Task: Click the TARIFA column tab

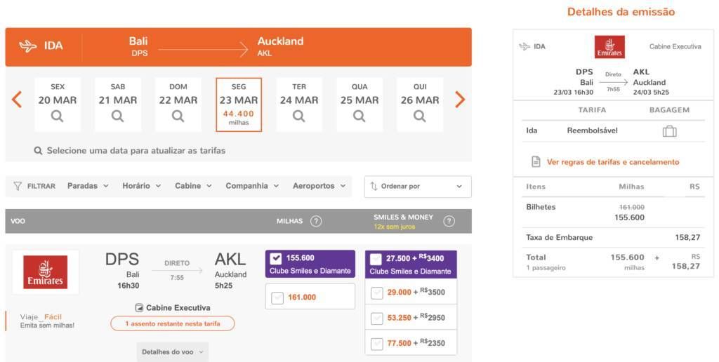Action: point(592,110)
